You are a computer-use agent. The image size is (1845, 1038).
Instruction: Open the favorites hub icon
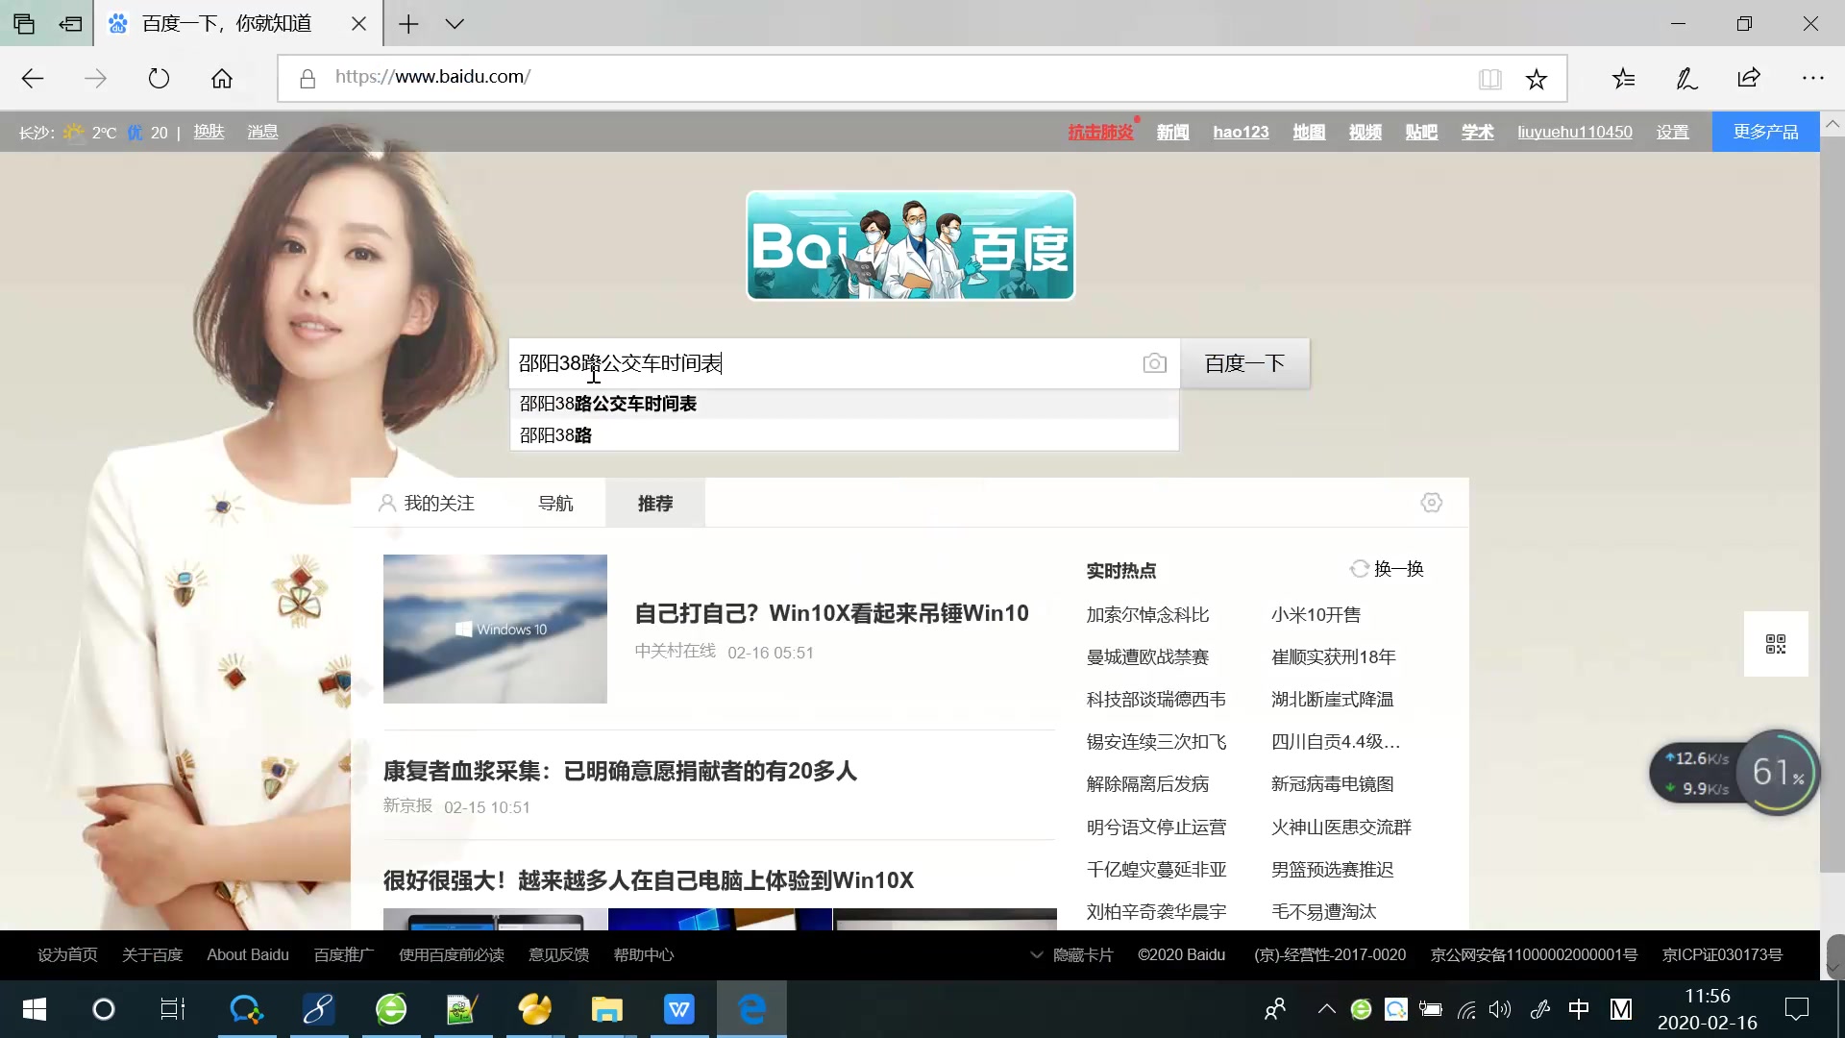[1624, 79]
